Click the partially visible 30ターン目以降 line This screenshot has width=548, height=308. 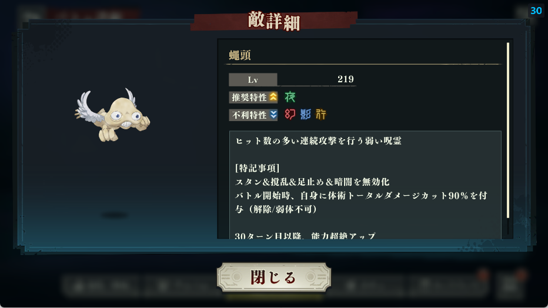[x=305, y=236]
